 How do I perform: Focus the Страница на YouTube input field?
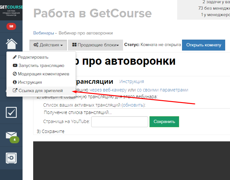click(120, 122)
